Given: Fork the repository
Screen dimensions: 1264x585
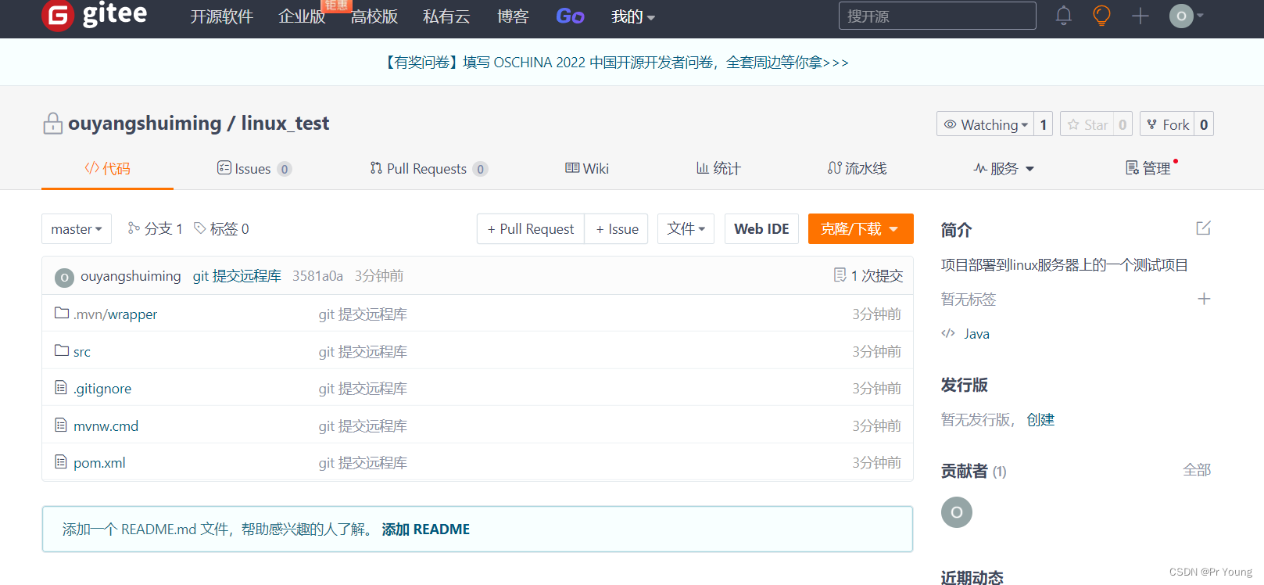Looking at the screenshot, I should coord(1167,124).
